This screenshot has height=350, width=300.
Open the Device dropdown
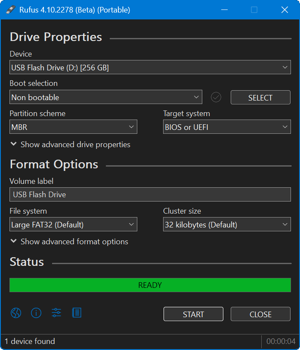pos(150,67)
